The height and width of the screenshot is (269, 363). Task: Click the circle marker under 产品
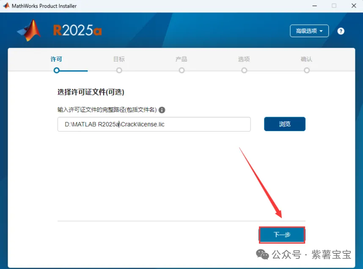[181, 70]
